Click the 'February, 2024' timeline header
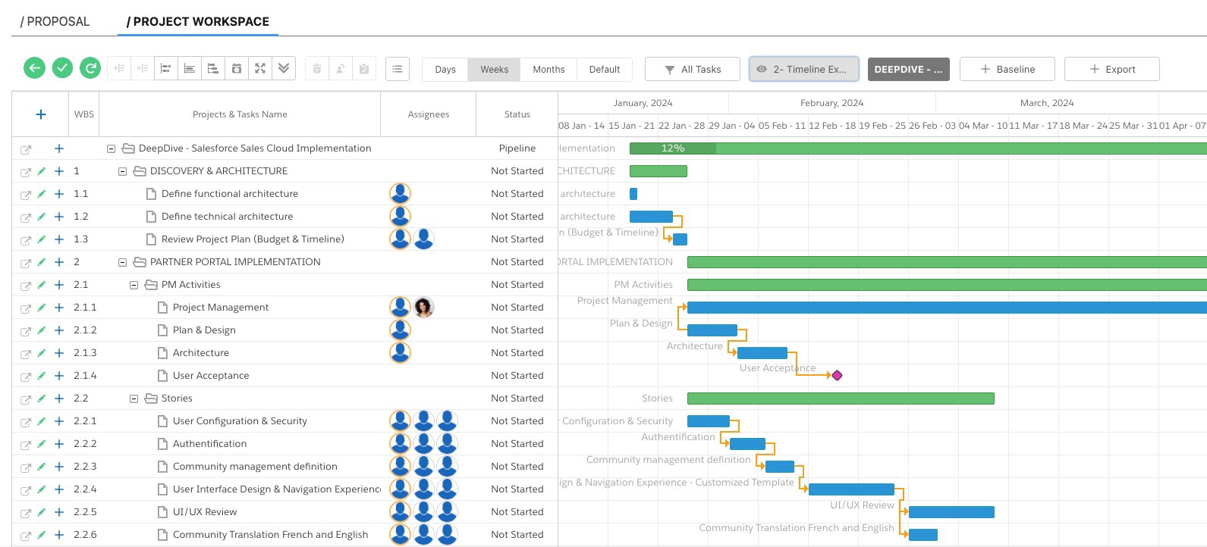 coord(832,103)
